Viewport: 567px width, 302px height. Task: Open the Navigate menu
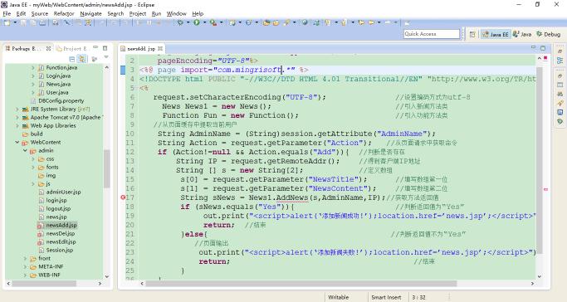[x=90, y=13]
